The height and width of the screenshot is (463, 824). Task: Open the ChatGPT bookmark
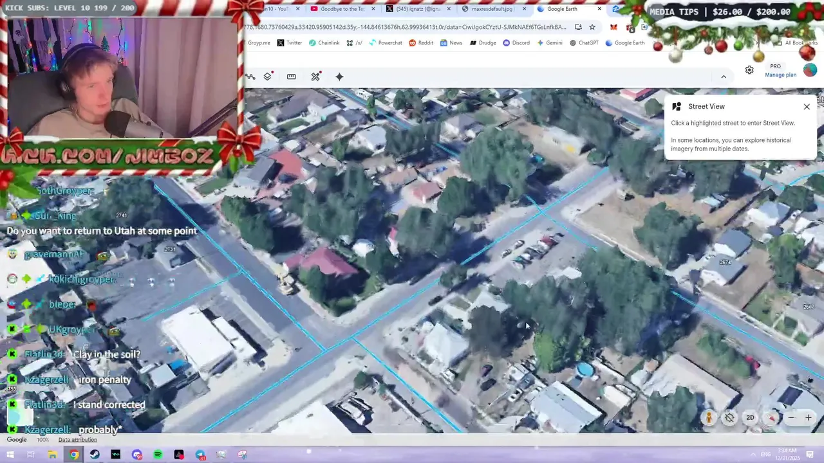[584, 43]
